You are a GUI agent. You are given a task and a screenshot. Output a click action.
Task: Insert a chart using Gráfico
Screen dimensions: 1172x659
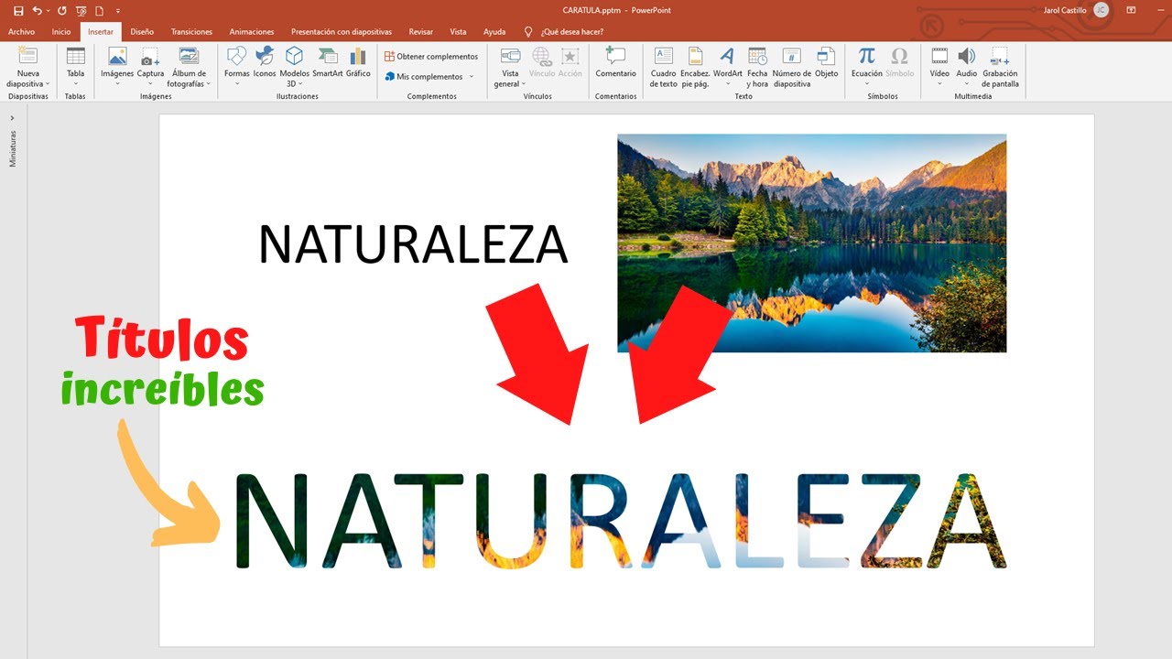(x=358, y=62)
